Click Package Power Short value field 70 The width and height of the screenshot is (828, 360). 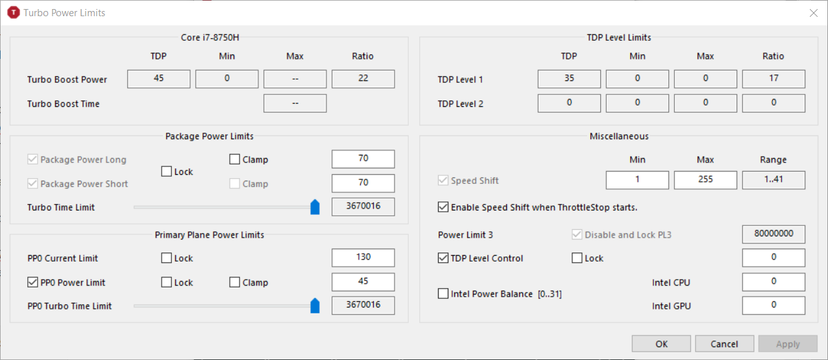(363, 183)
